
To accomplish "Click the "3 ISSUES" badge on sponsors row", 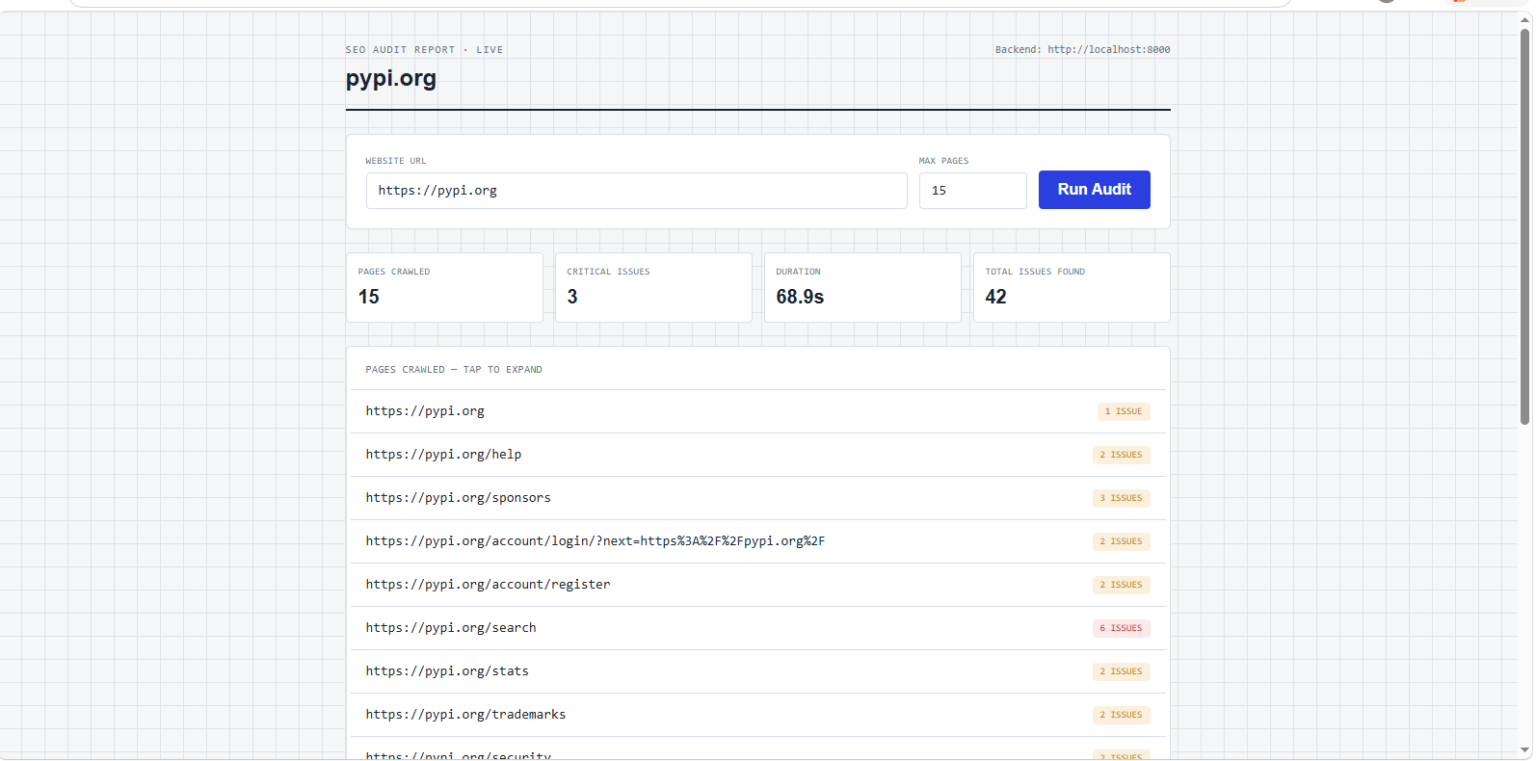I will coord(1121,498).
